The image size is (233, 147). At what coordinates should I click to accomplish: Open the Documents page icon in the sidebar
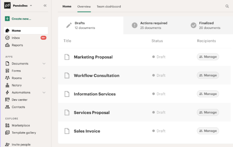(7, 63)
